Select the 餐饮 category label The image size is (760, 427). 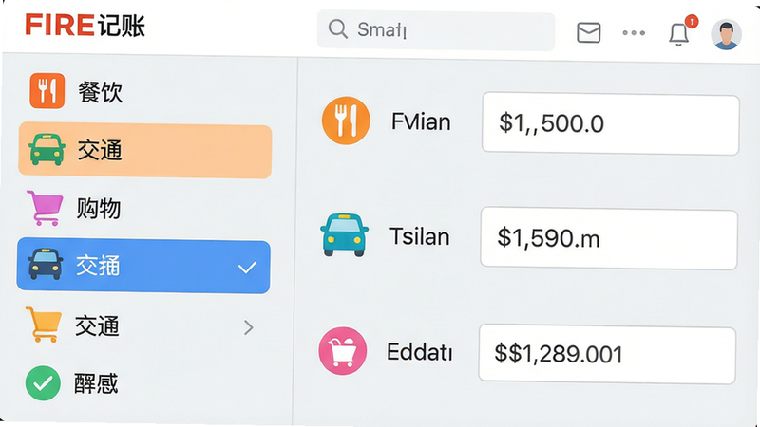tap(101, 91)
